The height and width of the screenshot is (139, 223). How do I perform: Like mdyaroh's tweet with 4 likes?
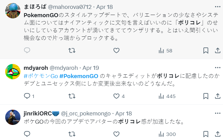116,96
